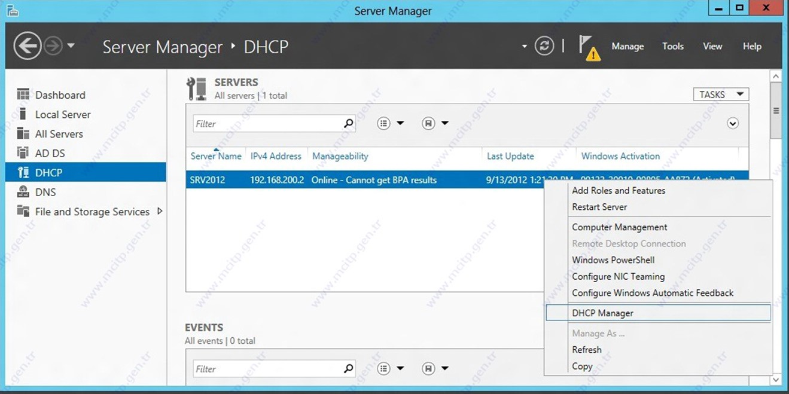Click the DNS role icon

[23, 191]
